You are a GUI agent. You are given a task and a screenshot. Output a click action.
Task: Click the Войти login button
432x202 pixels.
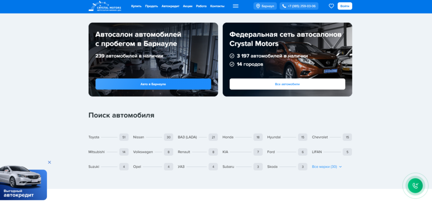pos(345,6)
